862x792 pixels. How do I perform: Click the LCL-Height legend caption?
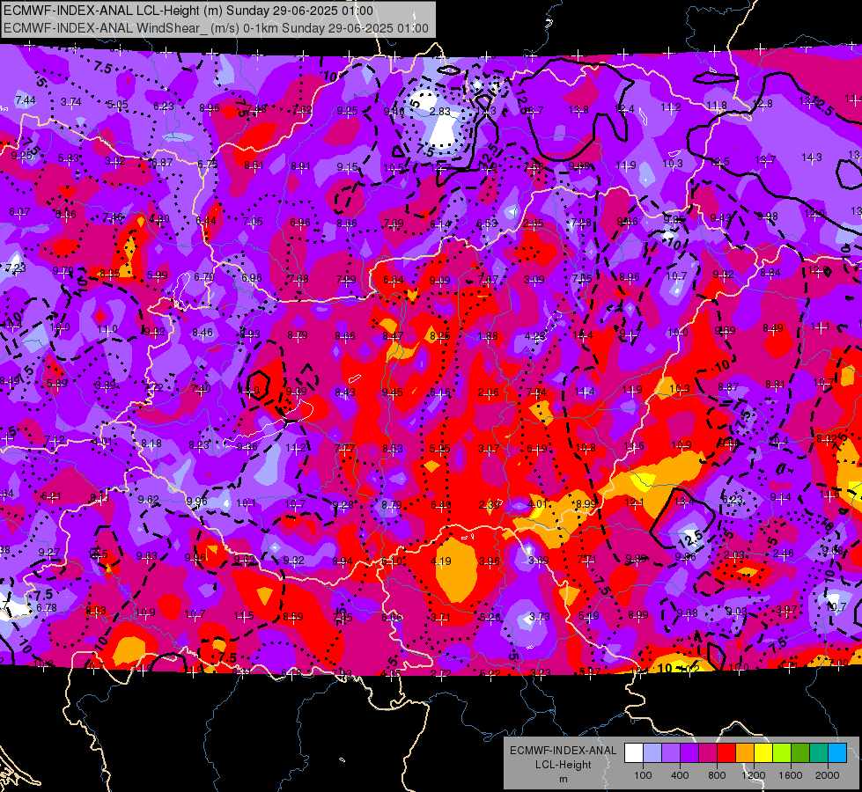pyautogui.click(x=563, y=765)
